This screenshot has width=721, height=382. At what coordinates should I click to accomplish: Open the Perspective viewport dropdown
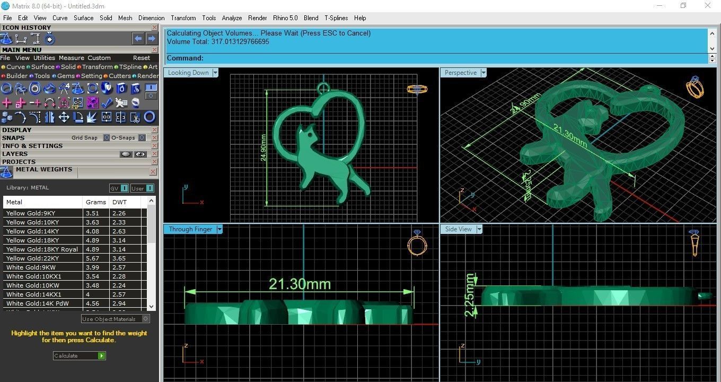click(x=483, y=73)
